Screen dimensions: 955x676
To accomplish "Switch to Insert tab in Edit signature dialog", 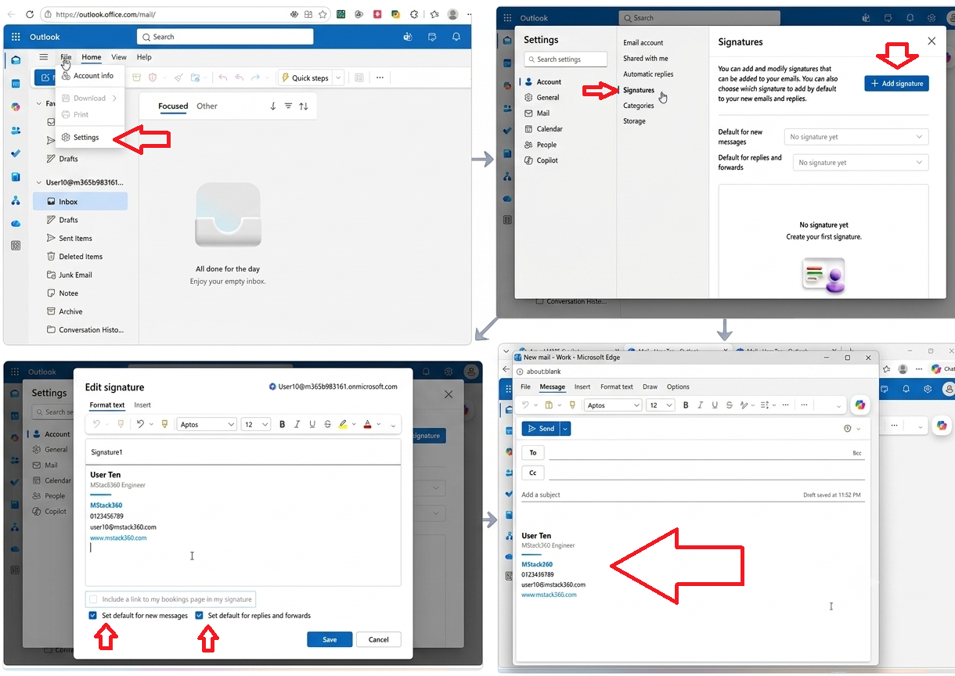I will click(x=142, y=405).
